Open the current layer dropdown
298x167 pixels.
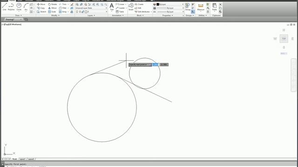coord(91,12)
